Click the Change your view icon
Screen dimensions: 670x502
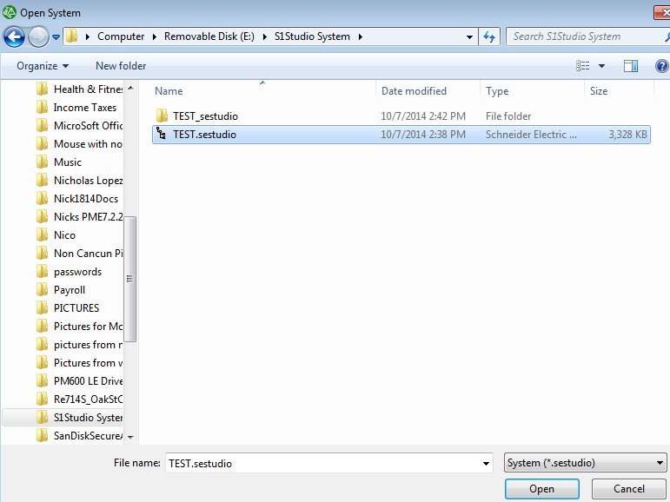pos(583,66)
